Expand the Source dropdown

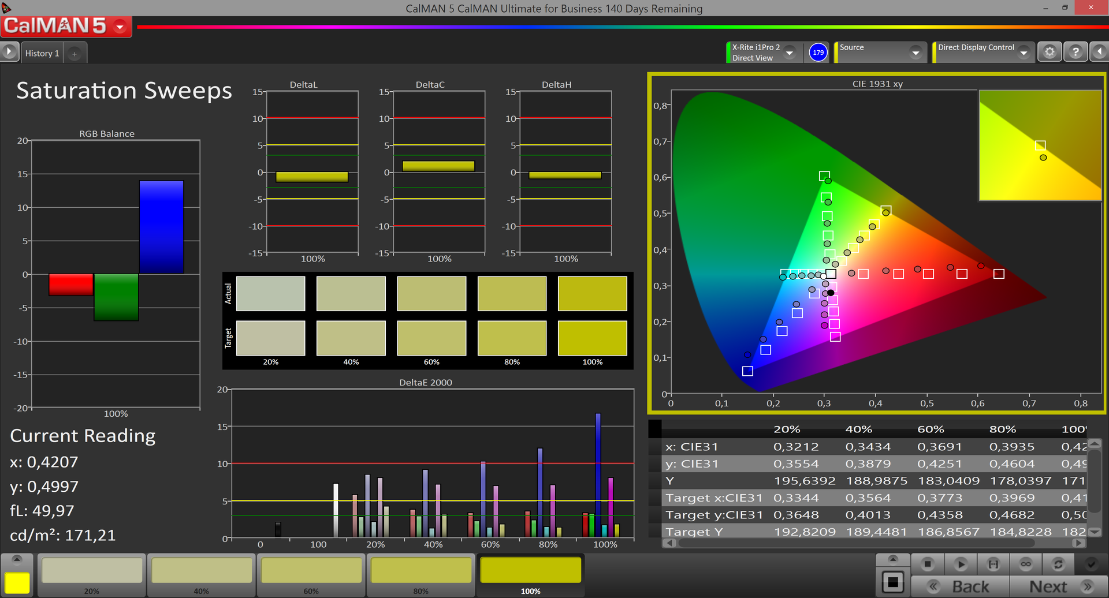[x=915, y=53]
